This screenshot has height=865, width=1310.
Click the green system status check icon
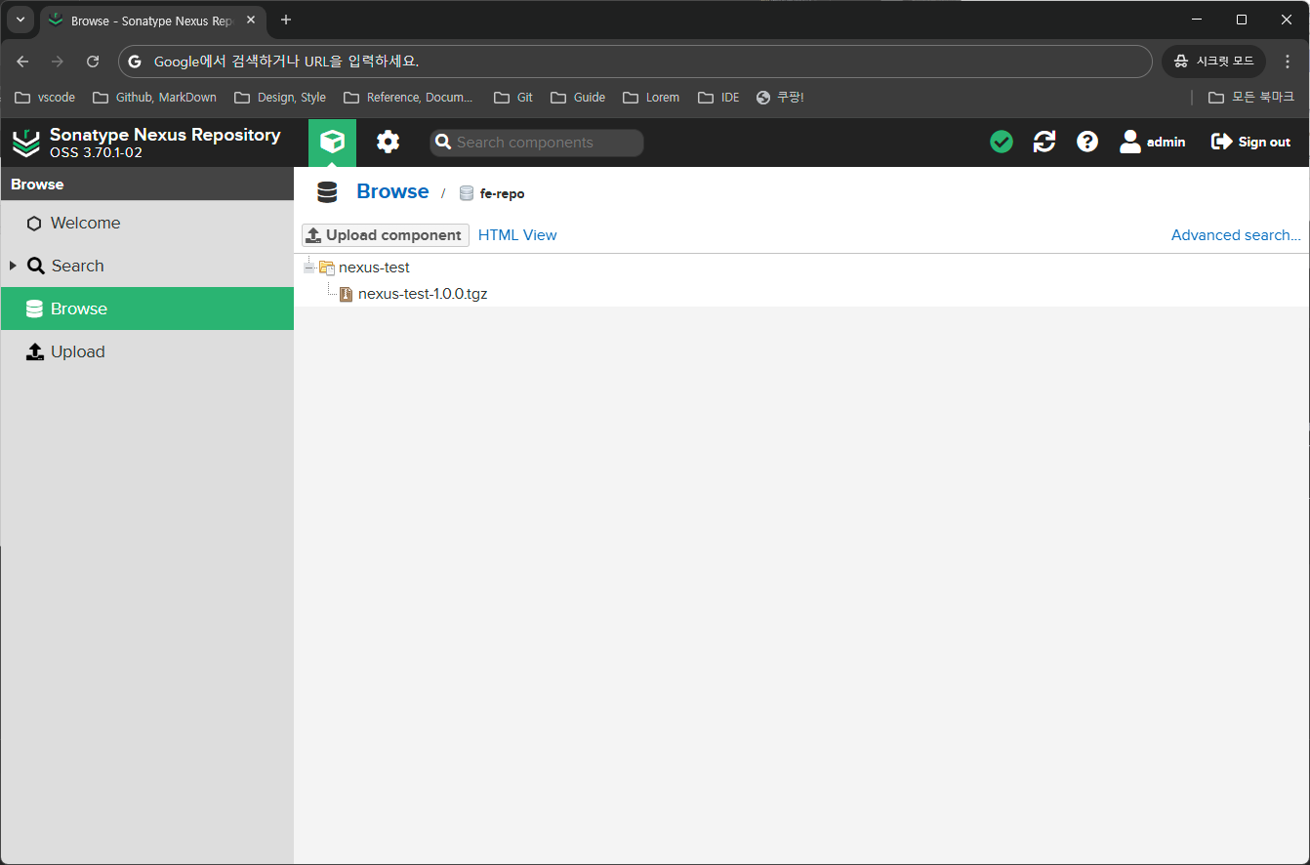(1002, 142)
